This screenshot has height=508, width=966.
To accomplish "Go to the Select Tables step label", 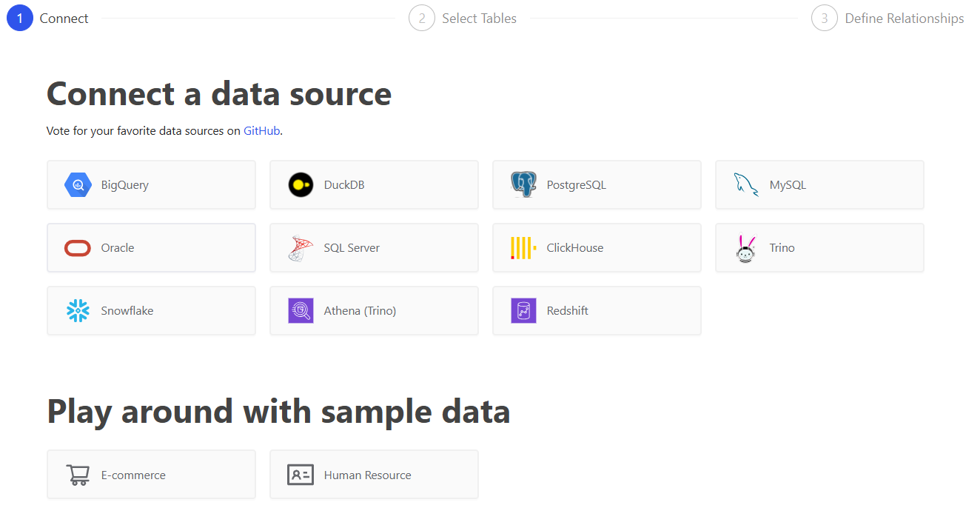I will pyautogui.click(x=480, y=19).
